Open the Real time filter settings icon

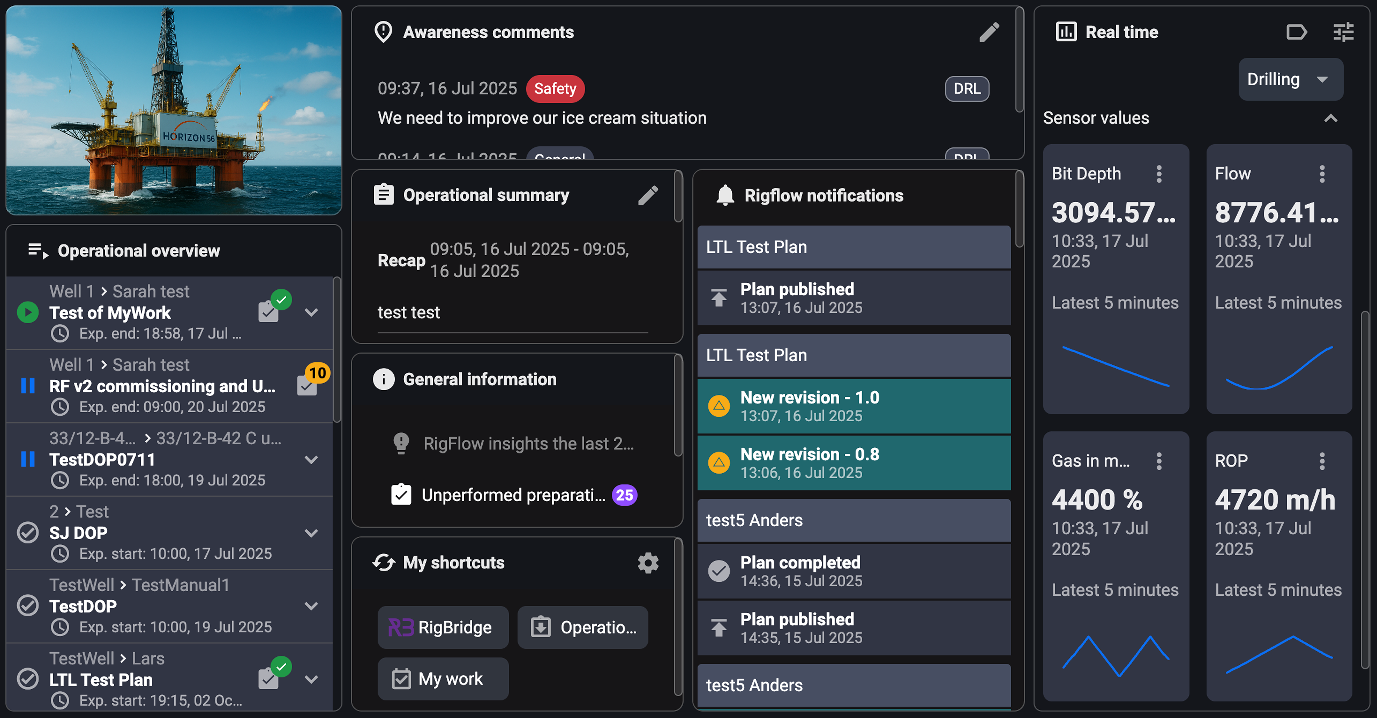(x=1343, y=32)
